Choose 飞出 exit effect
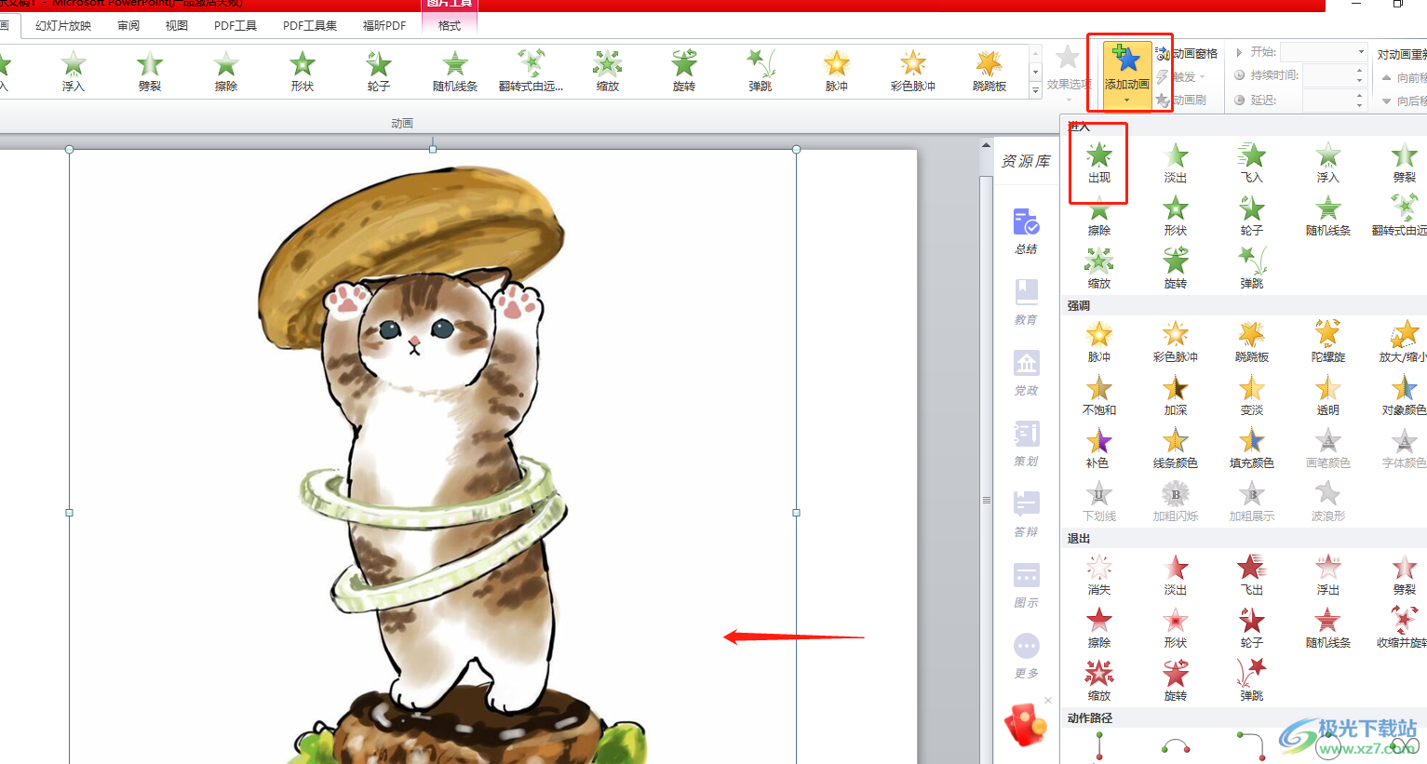The width and height of the screenshot is (1427, 764). 1252,574
